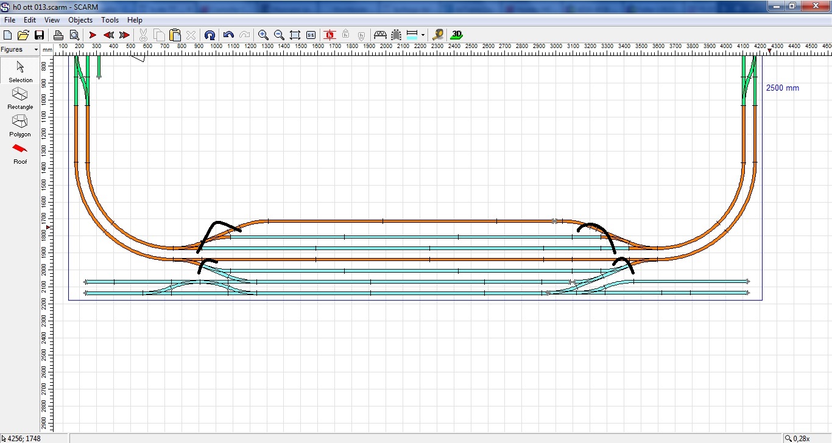Viewport: 832px width, 443px height.
Task: Rotate the selected object
Action: (x=210, y=35)
